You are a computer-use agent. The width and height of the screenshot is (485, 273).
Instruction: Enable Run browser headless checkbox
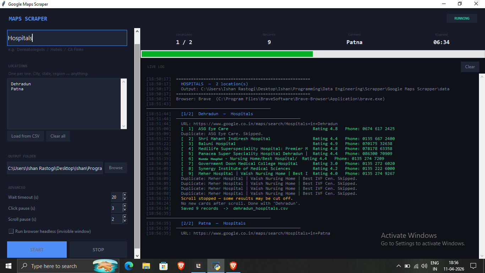point(11,231)
